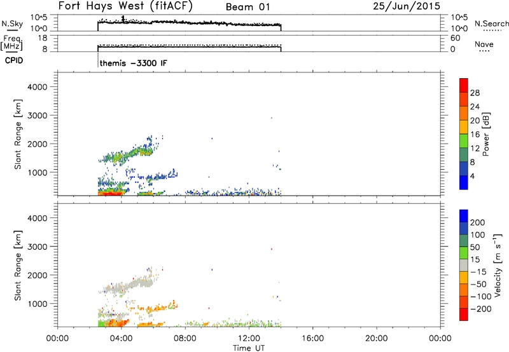
Task: Click the date '25/Jun/2015'
Action: point(407,6)
